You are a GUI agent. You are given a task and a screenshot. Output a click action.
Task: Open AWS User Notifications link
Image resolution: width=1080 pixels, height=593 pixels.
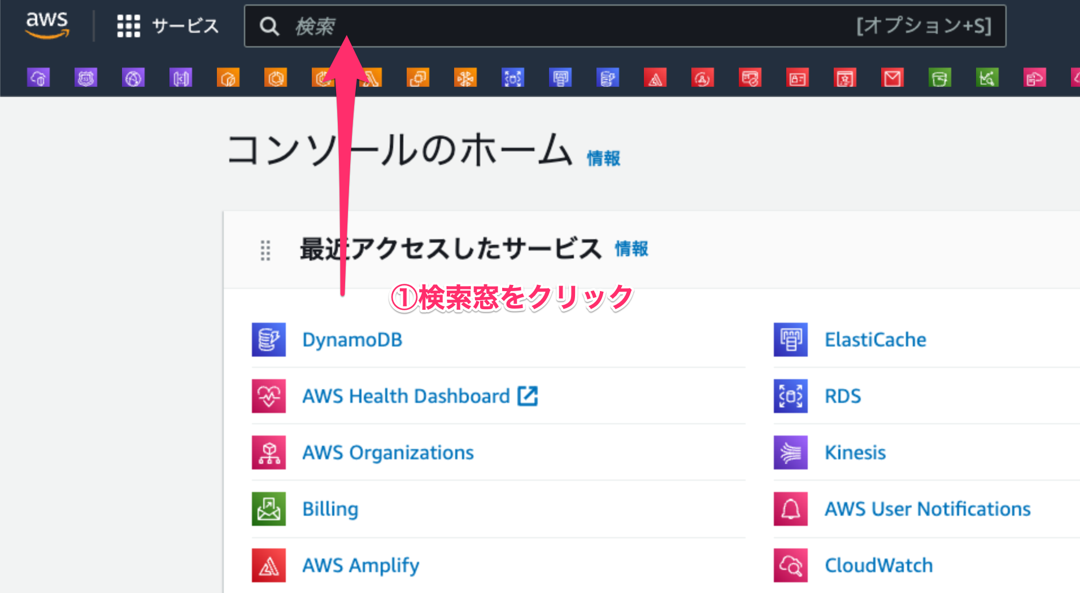[x=928, y=509]
